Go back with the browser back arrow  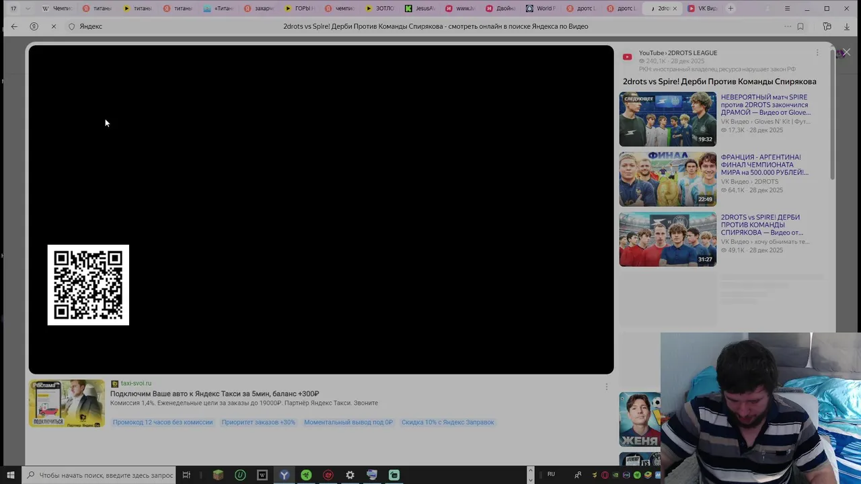coord(14,26)
